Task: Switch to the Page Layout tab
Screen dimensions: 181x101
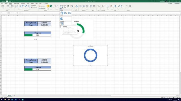Action: (16, 4)
